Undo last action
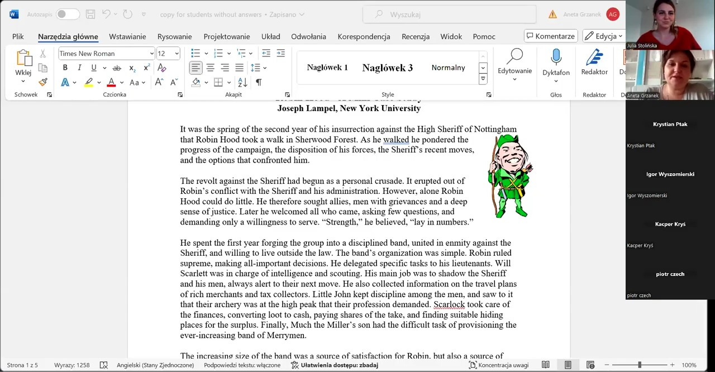The width and height of the screenshot is (715, 372). click(106, 14)
